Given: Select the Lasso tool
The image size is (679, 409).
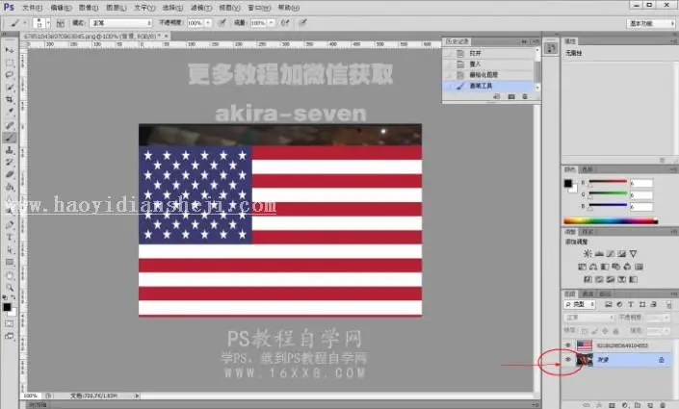Looking at the screenshot, I should coord(9,75).
